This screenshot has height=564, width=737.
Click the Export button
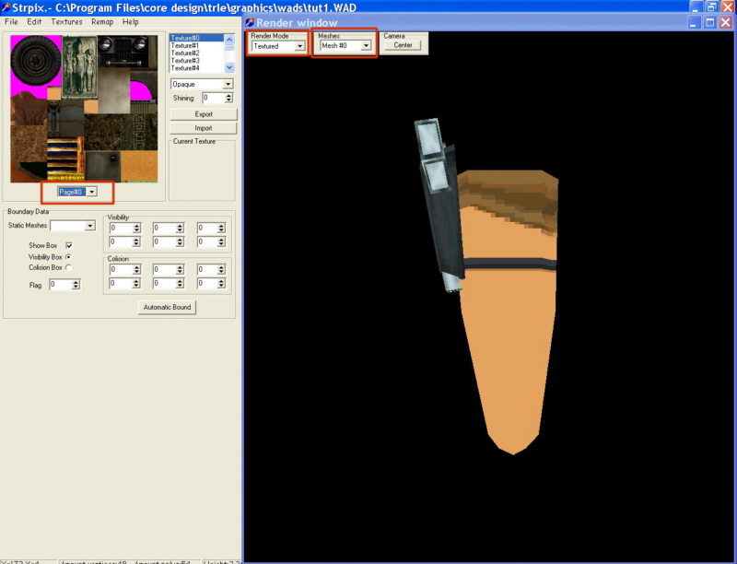tap(204, 114)
